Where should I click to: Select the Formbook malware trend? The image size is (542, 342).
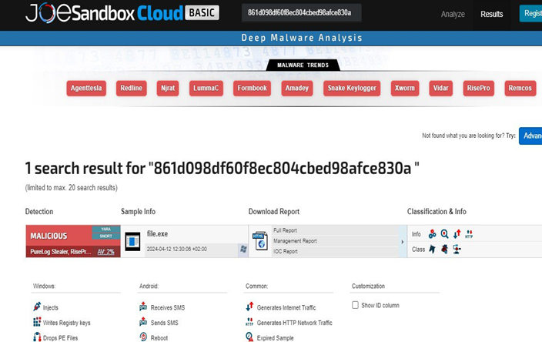[252, 88]
